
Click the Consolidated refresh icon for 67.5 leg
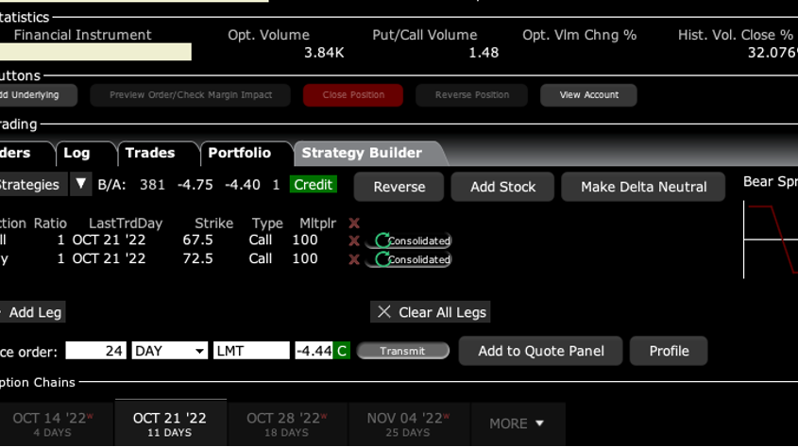(x=382, y=240)
